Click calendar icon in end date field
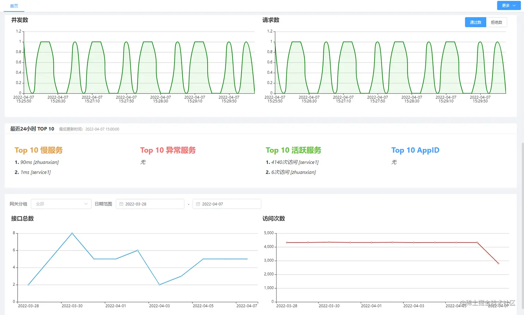 click(x=198, y=204)
